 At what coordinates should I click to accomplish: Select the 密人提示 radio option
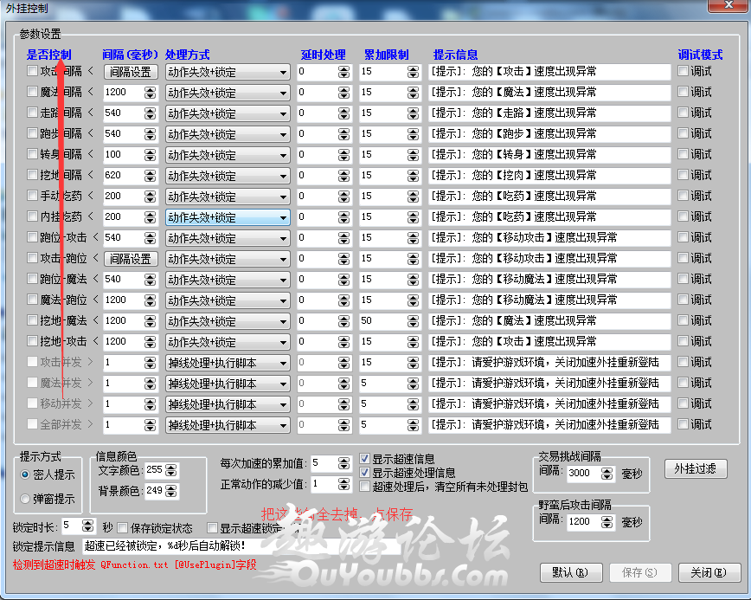point(25,474)
